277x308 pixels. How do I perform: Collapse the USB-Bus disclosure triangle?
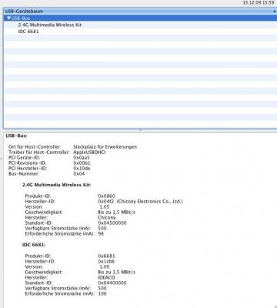coord(9,18)
